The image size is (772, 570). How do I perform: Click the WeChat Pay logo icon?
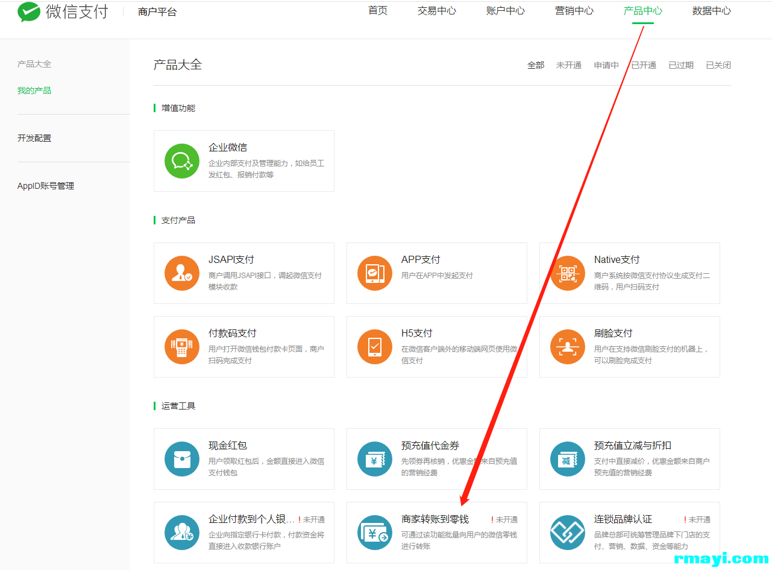point(29,12)
